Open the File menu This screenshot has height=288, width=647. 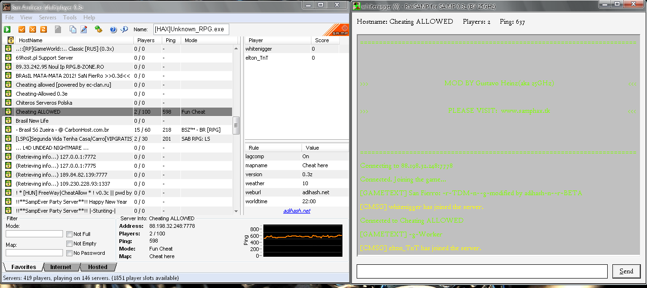tap(9, 18)
